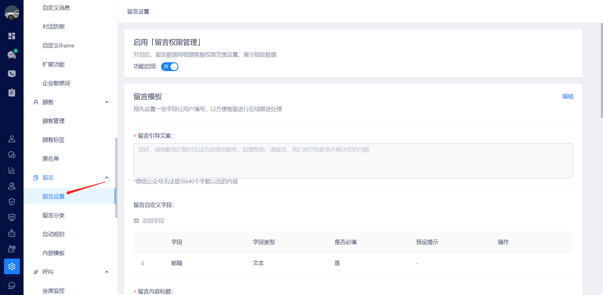Click the 文本 field type cell
603x295 pixels.
tap(258, 263)
